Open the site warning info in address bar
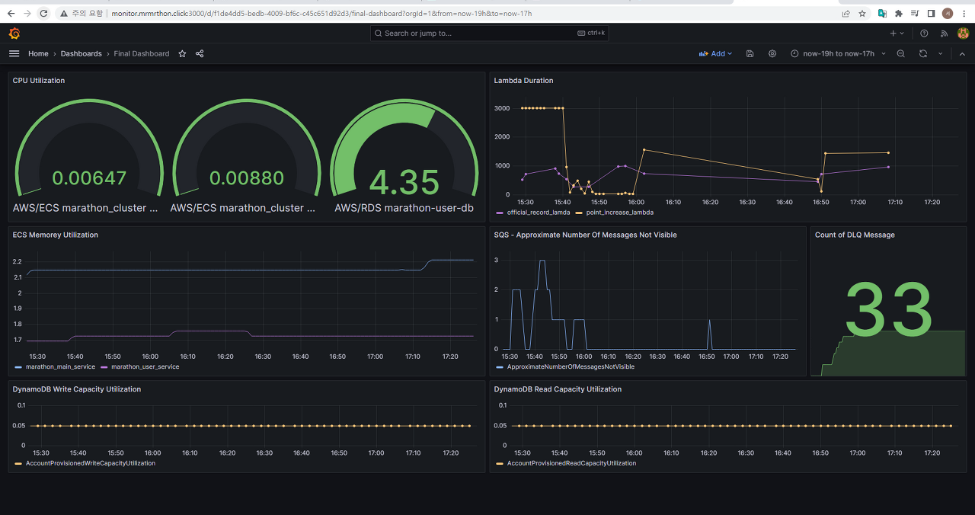The width and height of the screenshot is (975, 515). [82, 13]
